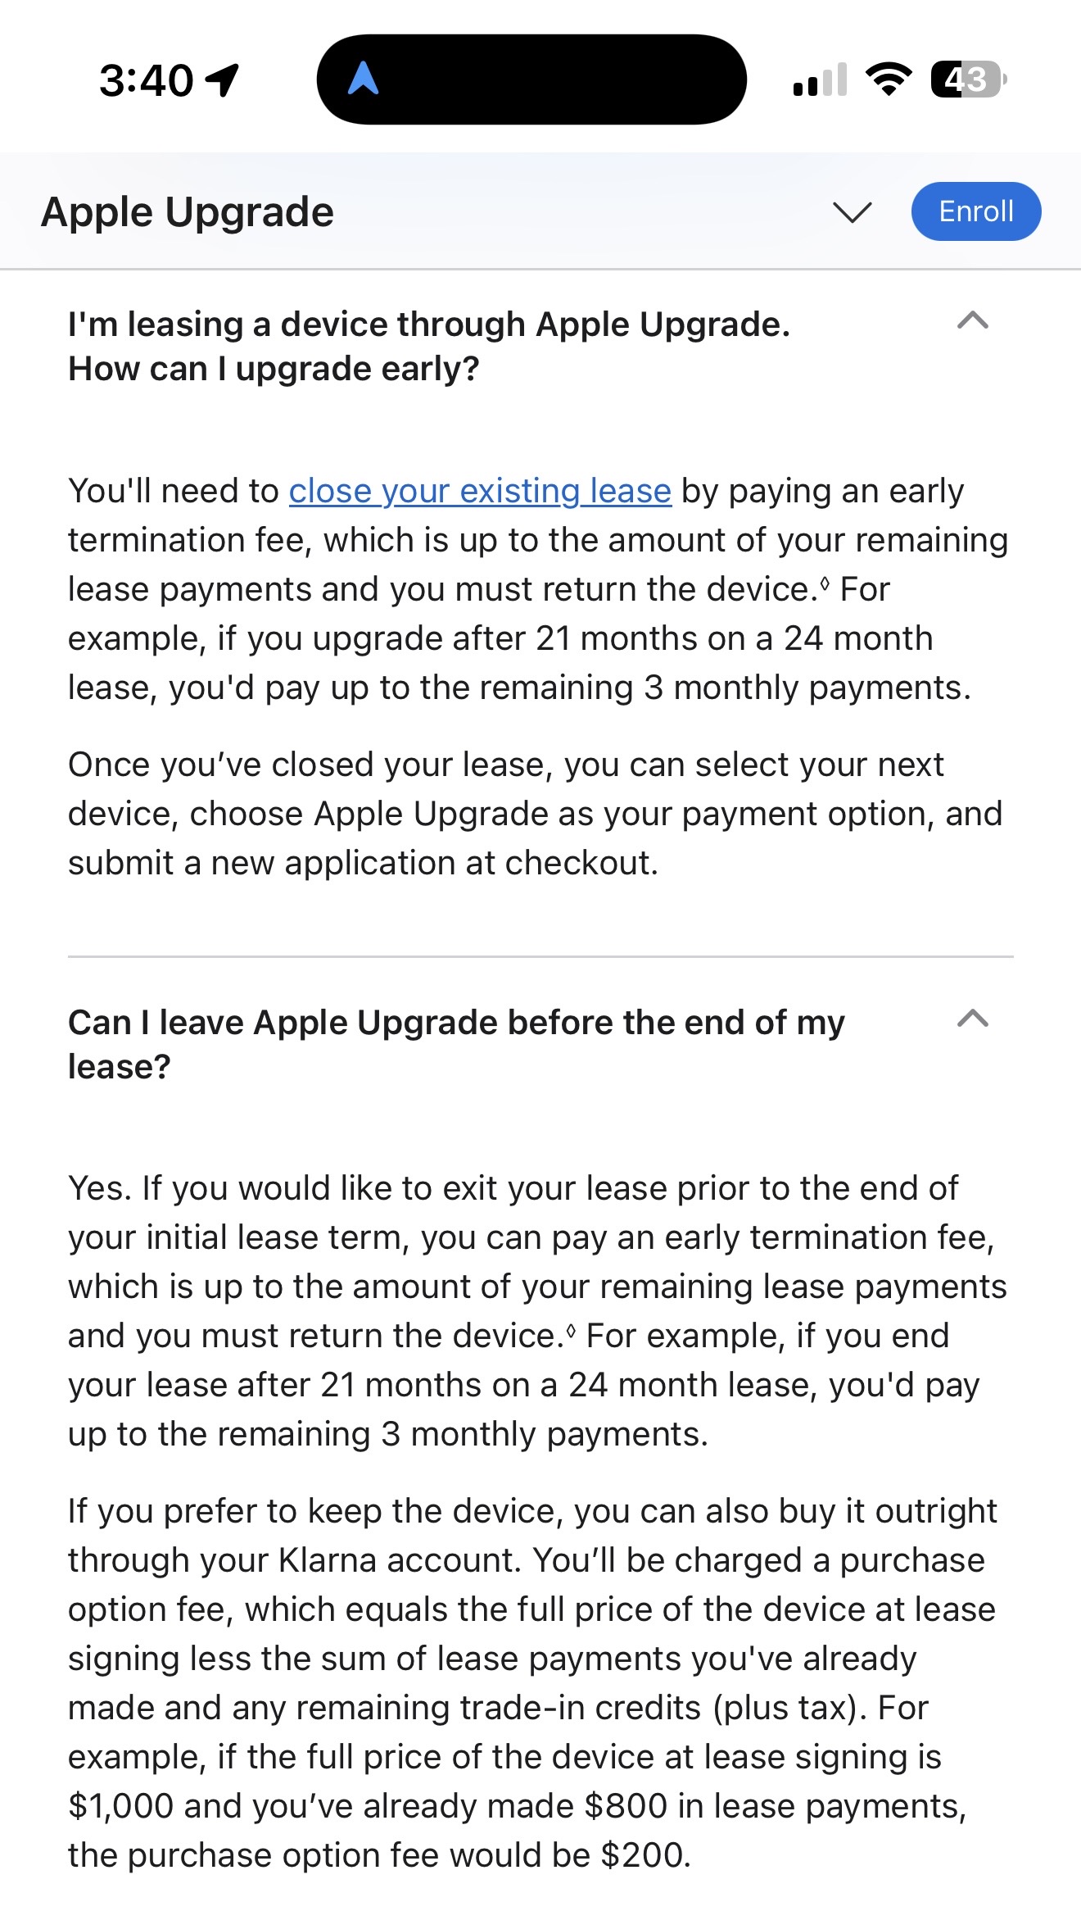Collapse the "How can I upgrade early?" chevron
Image resolution: width=1081 pixels, height=1911 pixels.
pos(973,320)
